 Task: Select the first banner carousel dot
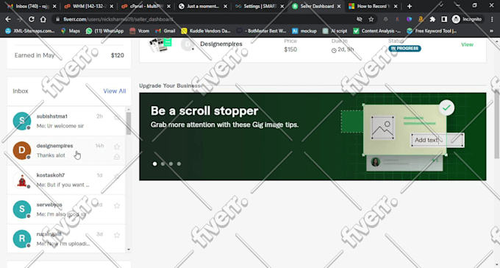tap(154, 164)
